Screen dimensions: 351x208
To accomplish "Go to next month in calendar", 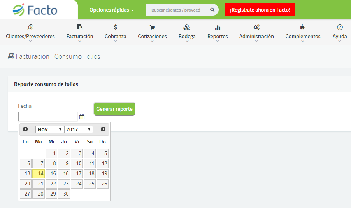I will point(103,129).
